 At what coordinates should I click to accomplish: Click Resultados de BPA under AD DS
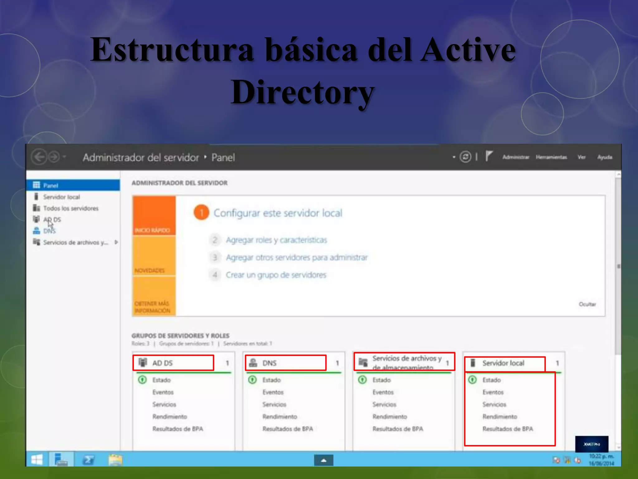[x=178, y=429]
